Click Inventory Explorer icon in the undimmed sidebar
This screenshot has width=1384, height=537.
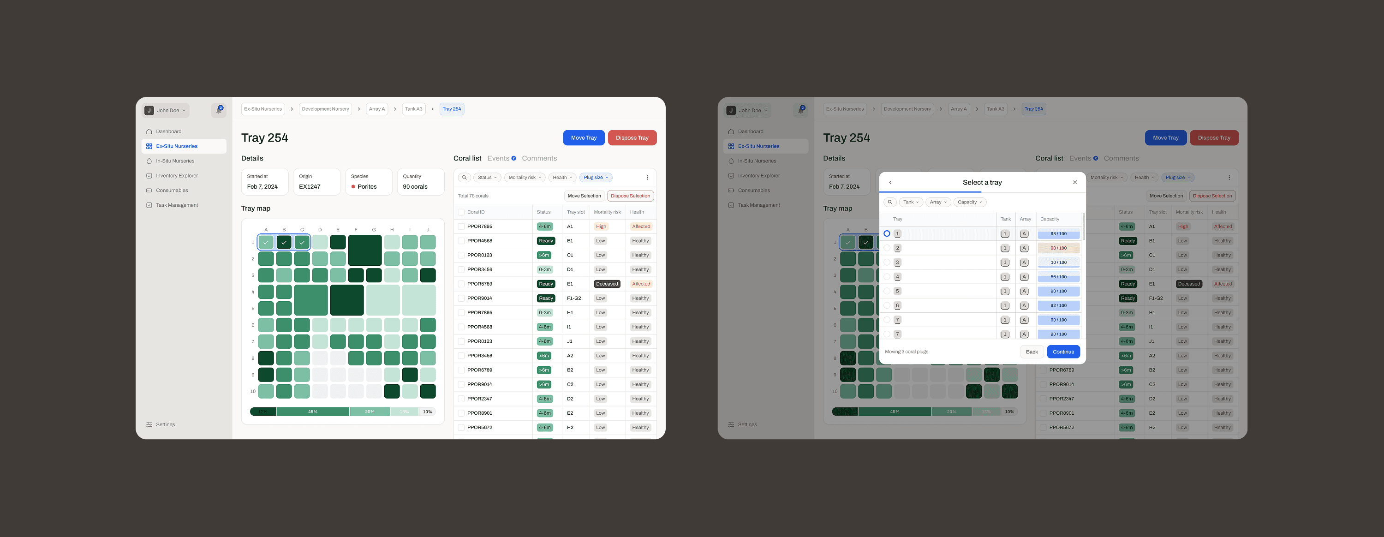(149, 176)
